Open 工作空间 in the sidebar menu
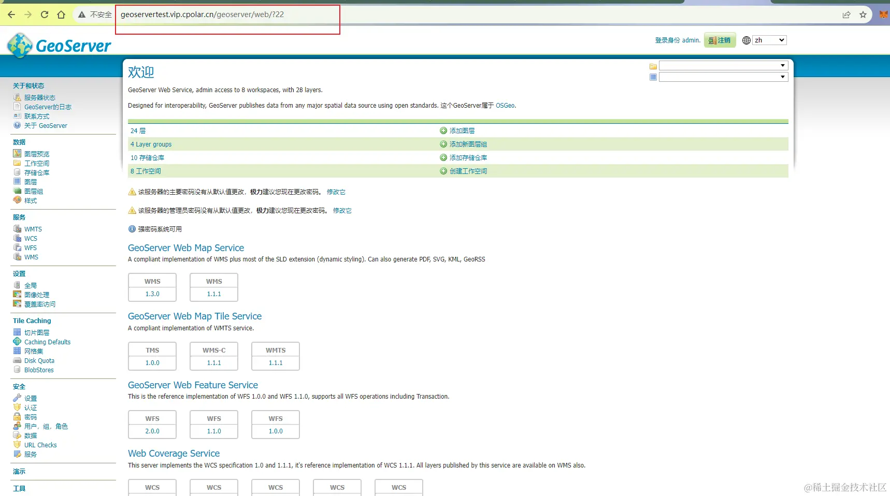The width and height of the screenshot is (890, 496). tap(37, 164)
